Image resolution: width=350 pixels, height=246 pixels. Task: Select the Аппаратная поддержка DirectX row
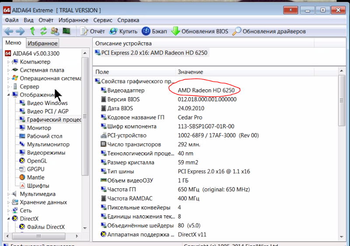pos(215,234)
